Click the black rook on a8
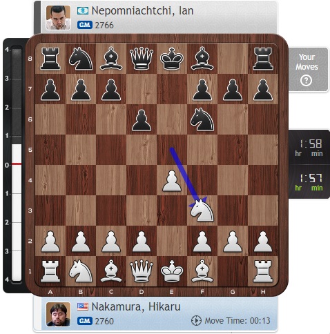The image size is (330, 334). point(50,59)
